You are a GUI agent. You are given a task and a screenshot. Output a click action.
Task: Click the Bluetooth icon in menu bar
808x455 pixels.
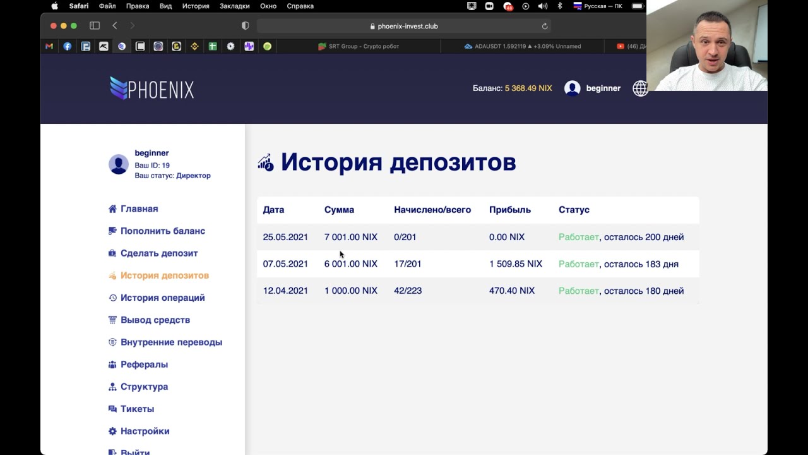coord(559,6)
